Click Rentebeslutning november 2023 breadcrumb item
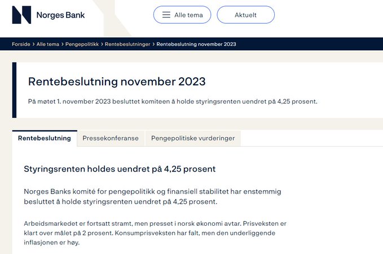The height and width of the screenshot is (254, 383). click(196, 44)
